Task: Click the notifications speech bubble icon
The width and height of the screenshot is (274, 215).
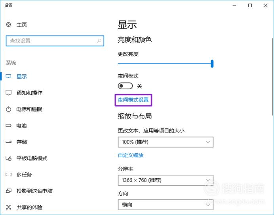Action: pos(8,92)
